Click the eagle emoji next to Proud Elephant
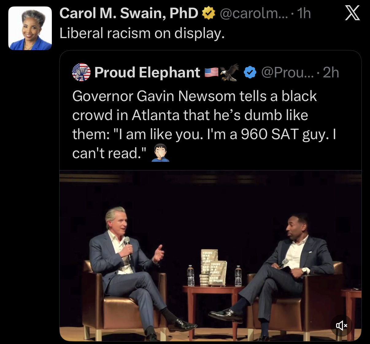 229,72
